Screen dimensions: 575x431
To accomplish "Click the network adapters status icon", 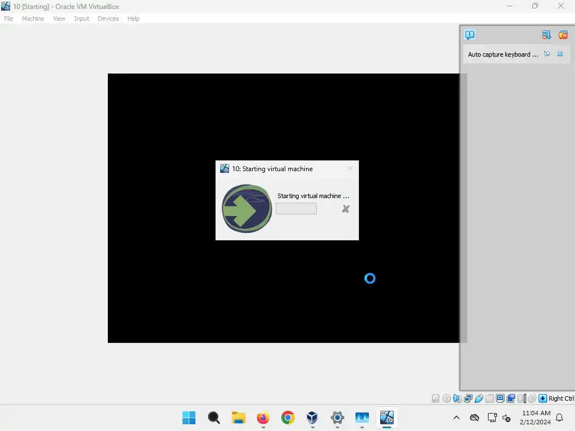I will pos(468,398).
